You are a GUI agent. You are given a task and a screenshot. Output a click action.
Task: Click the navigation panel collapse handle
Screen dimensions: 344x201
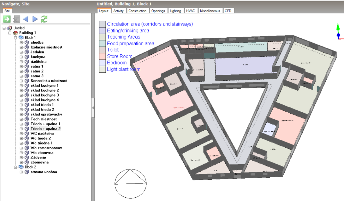click(93, 108)
